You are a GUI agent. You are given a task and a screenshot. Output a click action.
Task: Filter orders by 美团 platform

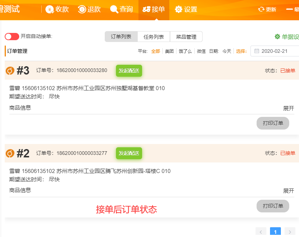point(169,51)
